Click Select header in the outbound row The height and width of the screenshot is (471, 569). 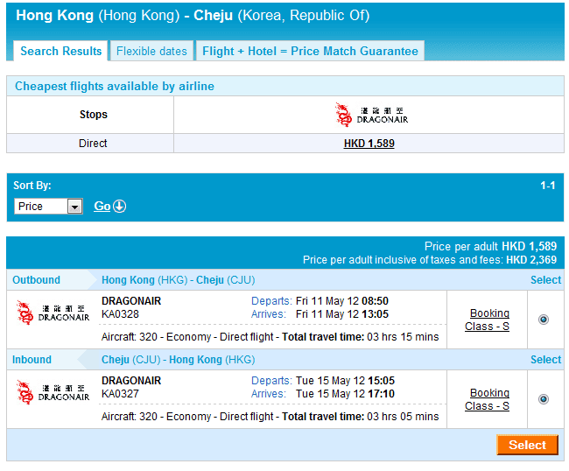click(545, 280)
